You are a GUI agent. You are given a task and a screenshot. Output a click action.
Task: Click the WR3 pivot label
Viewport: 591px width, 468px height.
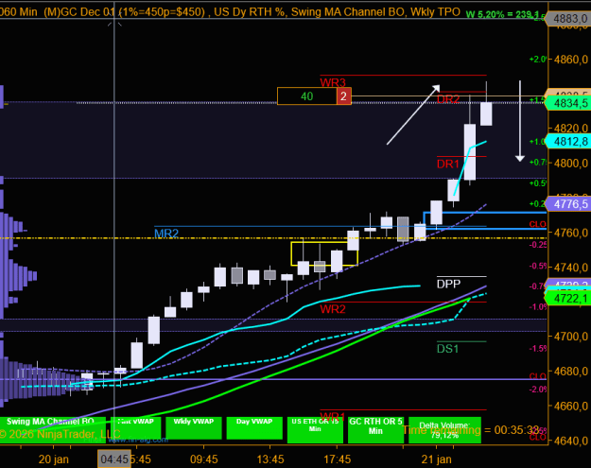pyautogui.click(x=333, y=82)
